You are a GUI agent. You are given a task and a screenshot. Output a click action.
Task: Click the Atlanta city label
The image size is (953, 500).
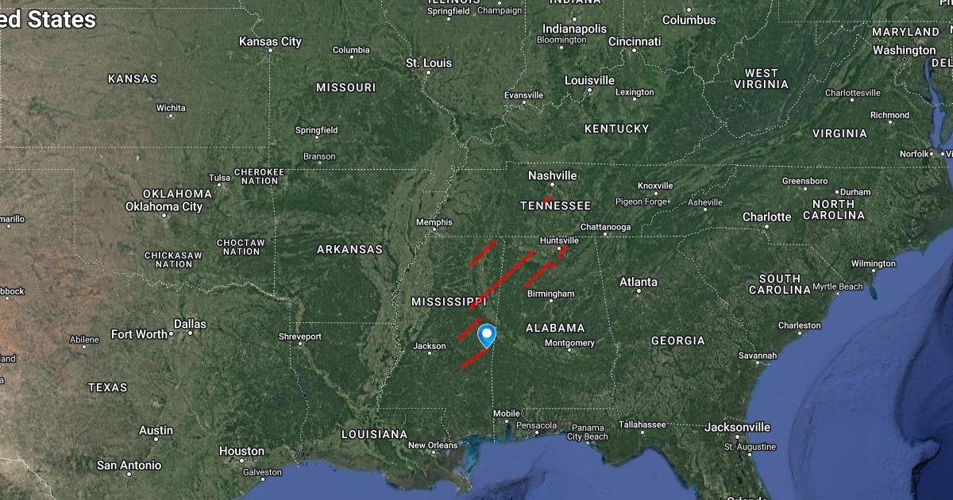639,282
